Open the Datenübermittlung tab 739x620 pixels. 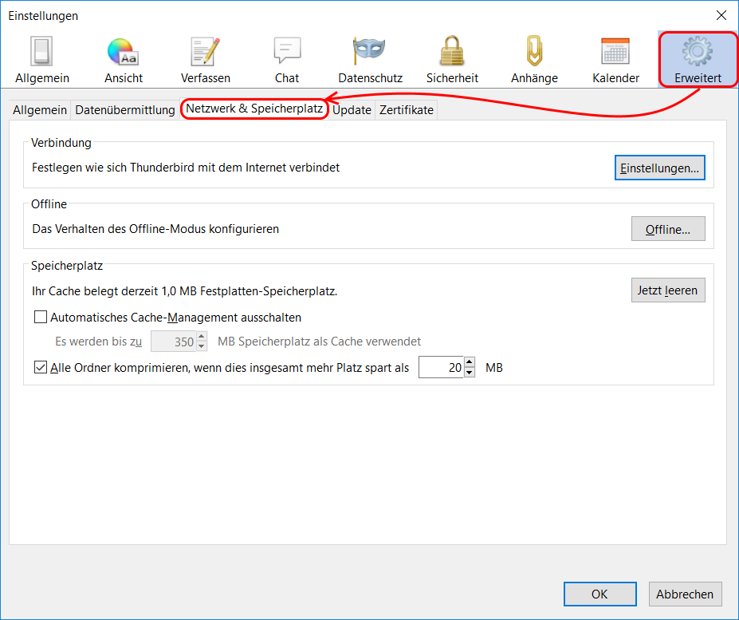(125, 110)
